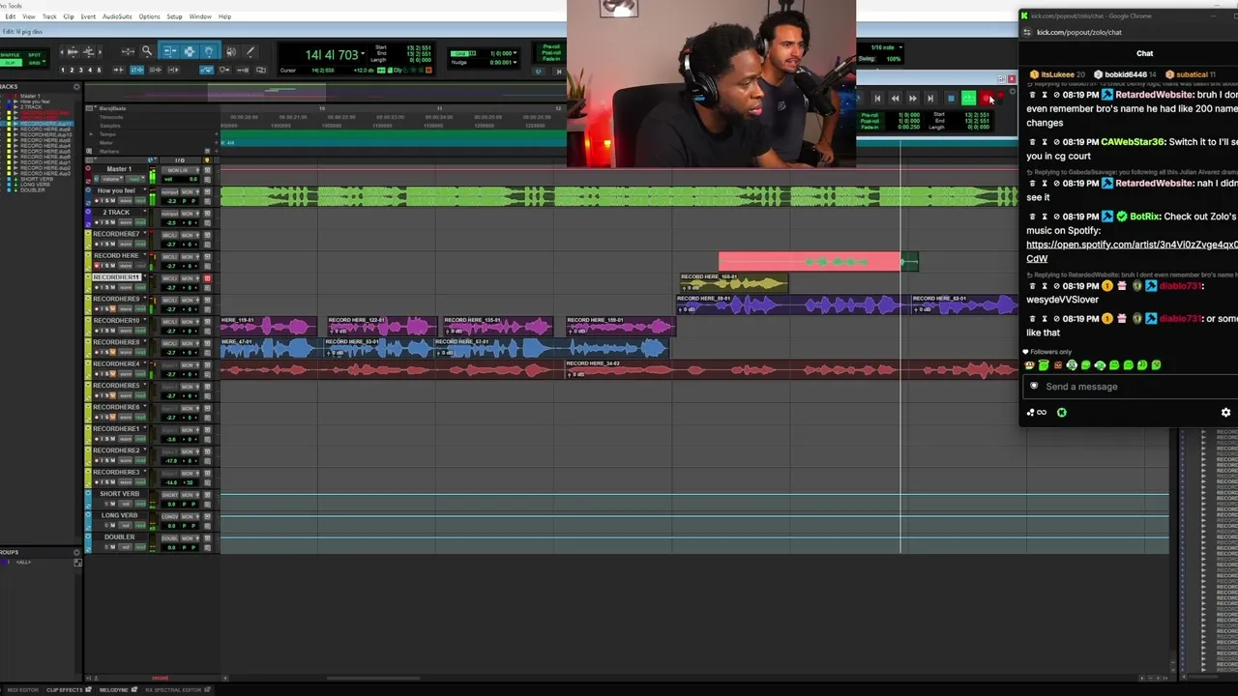Open the AudioSuite menu
Image resolution: width=1238 pixels, height=696 pixels.
[117, 16]
